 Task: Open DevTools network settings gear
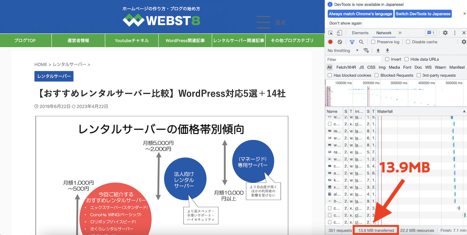click(x=464, y=42)
